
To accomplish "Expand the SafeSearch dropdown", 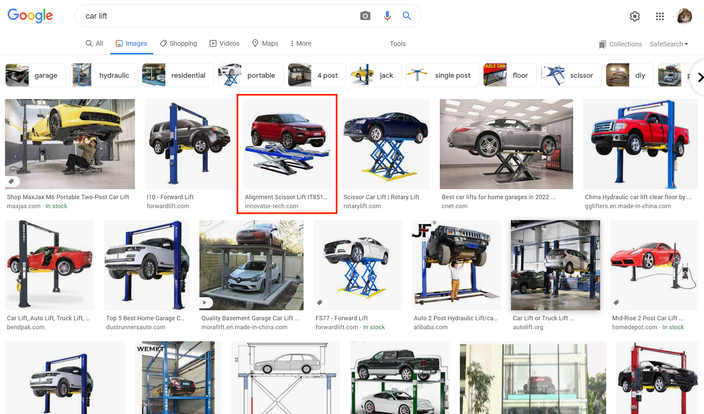I will [669, 44].
